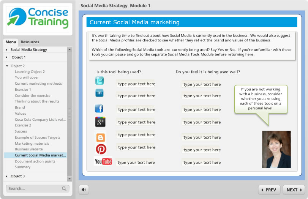Click the LinkedIn 'being used' text field
This screenshot has height=199, width=308.
136,96
